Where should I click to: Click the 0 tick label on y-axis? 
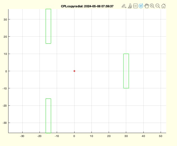pyautogui.click(x=5, y=71)
